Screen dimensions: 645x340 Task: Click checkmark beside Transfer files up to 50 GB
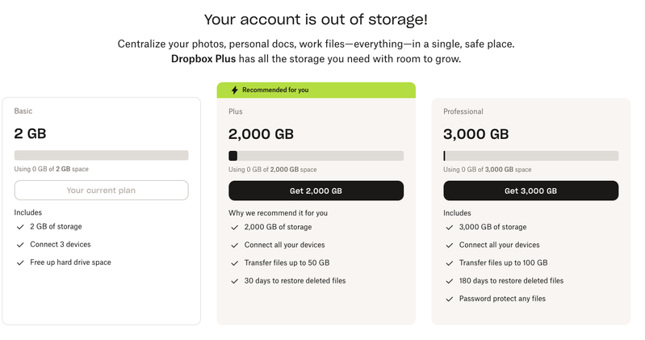(x=233, y=262)
